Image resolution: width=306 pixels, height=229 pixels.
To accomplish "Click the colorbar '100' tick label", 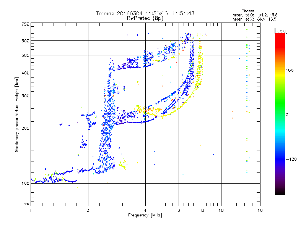I will pos(290,70).
